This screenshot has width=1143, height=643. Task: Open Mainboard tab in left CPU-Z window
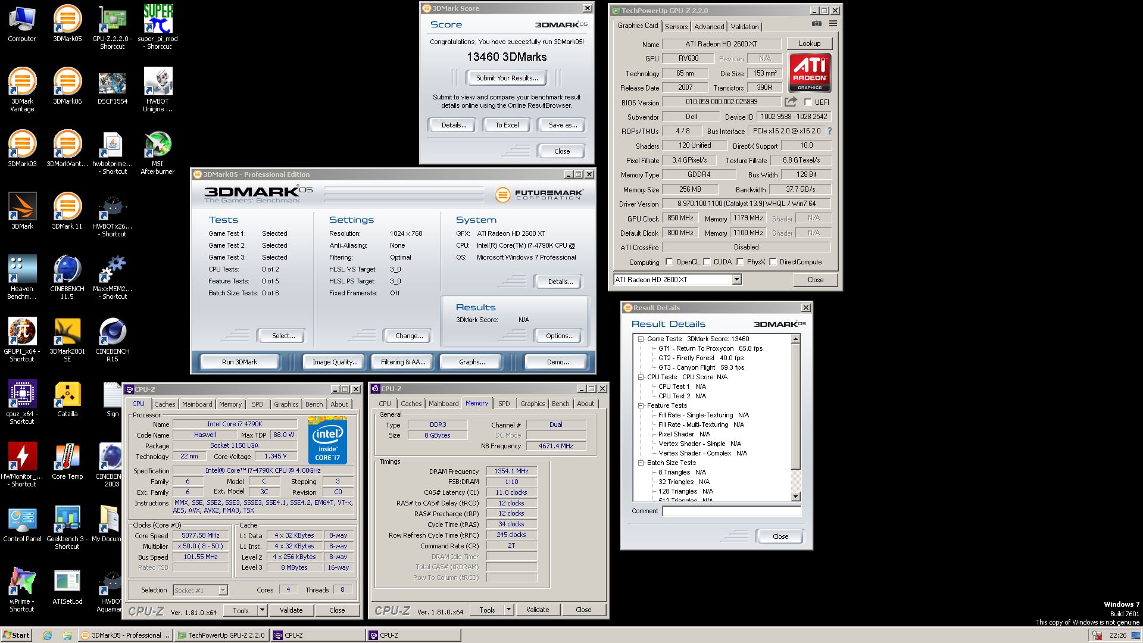point(197,404)
